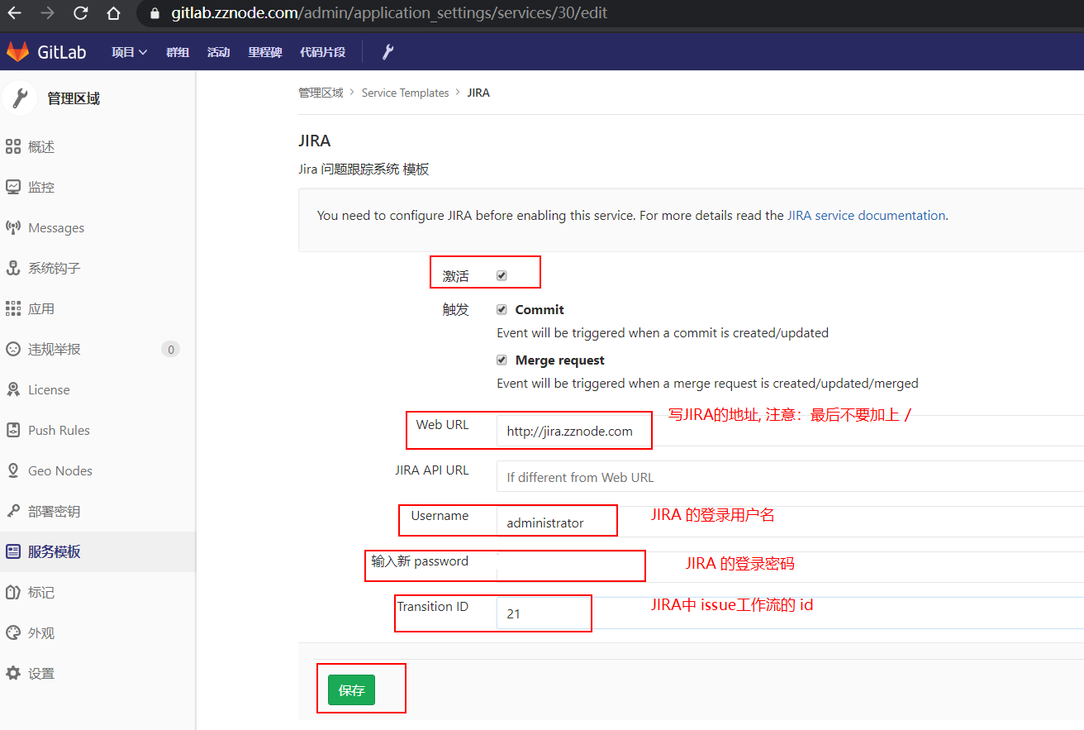Expand the 项目 dropdown in navbar

[x=130, y=52]
